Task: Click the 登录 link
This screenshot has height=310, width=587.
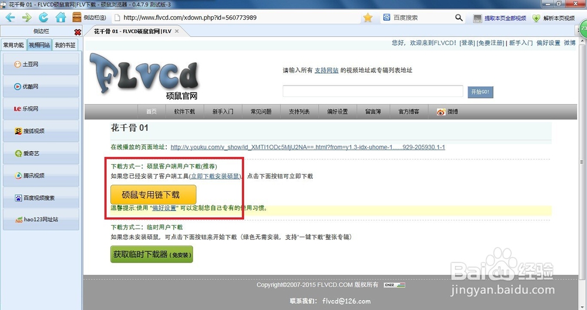Action: 468,43
